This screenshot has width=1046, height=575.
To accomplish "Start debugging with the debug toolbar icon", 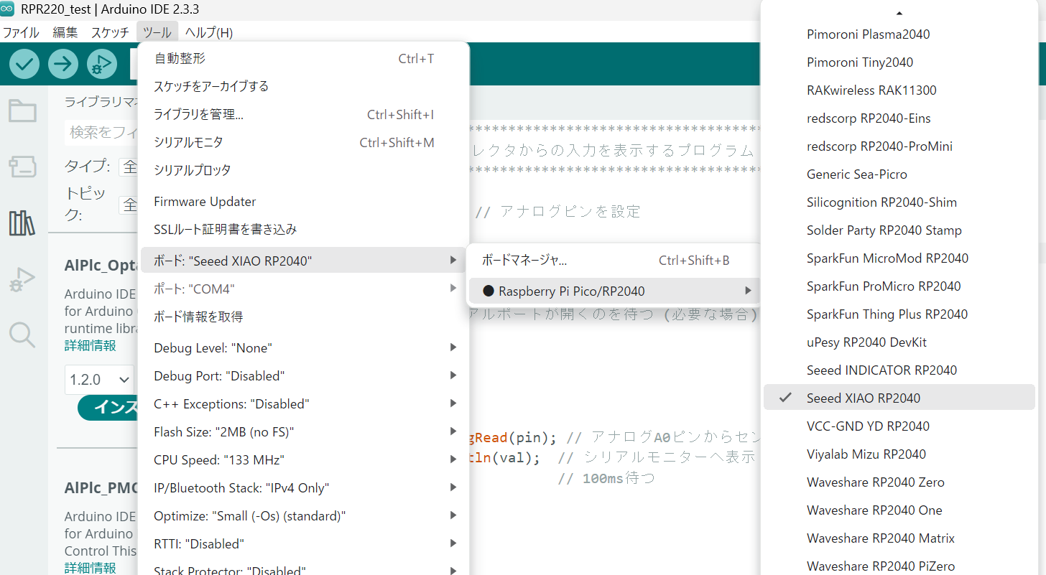I will [x=102, y=64].
